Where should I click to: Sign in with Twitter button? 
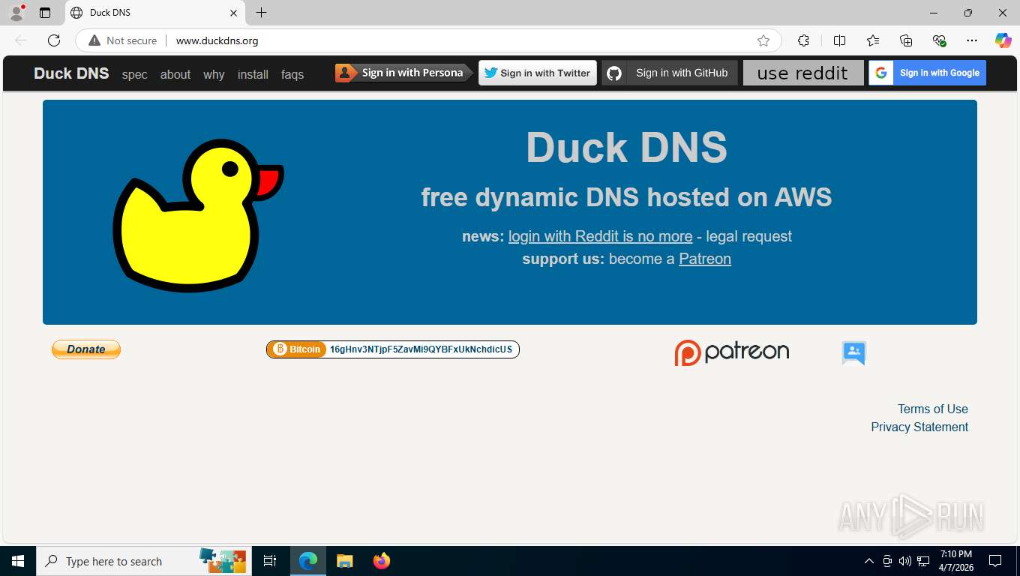click(x=538, y=73)
